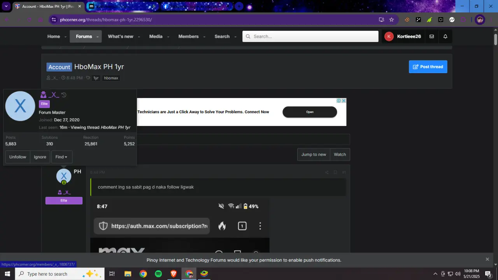
Task: Close the ad with the X icon
Action: 344,101
